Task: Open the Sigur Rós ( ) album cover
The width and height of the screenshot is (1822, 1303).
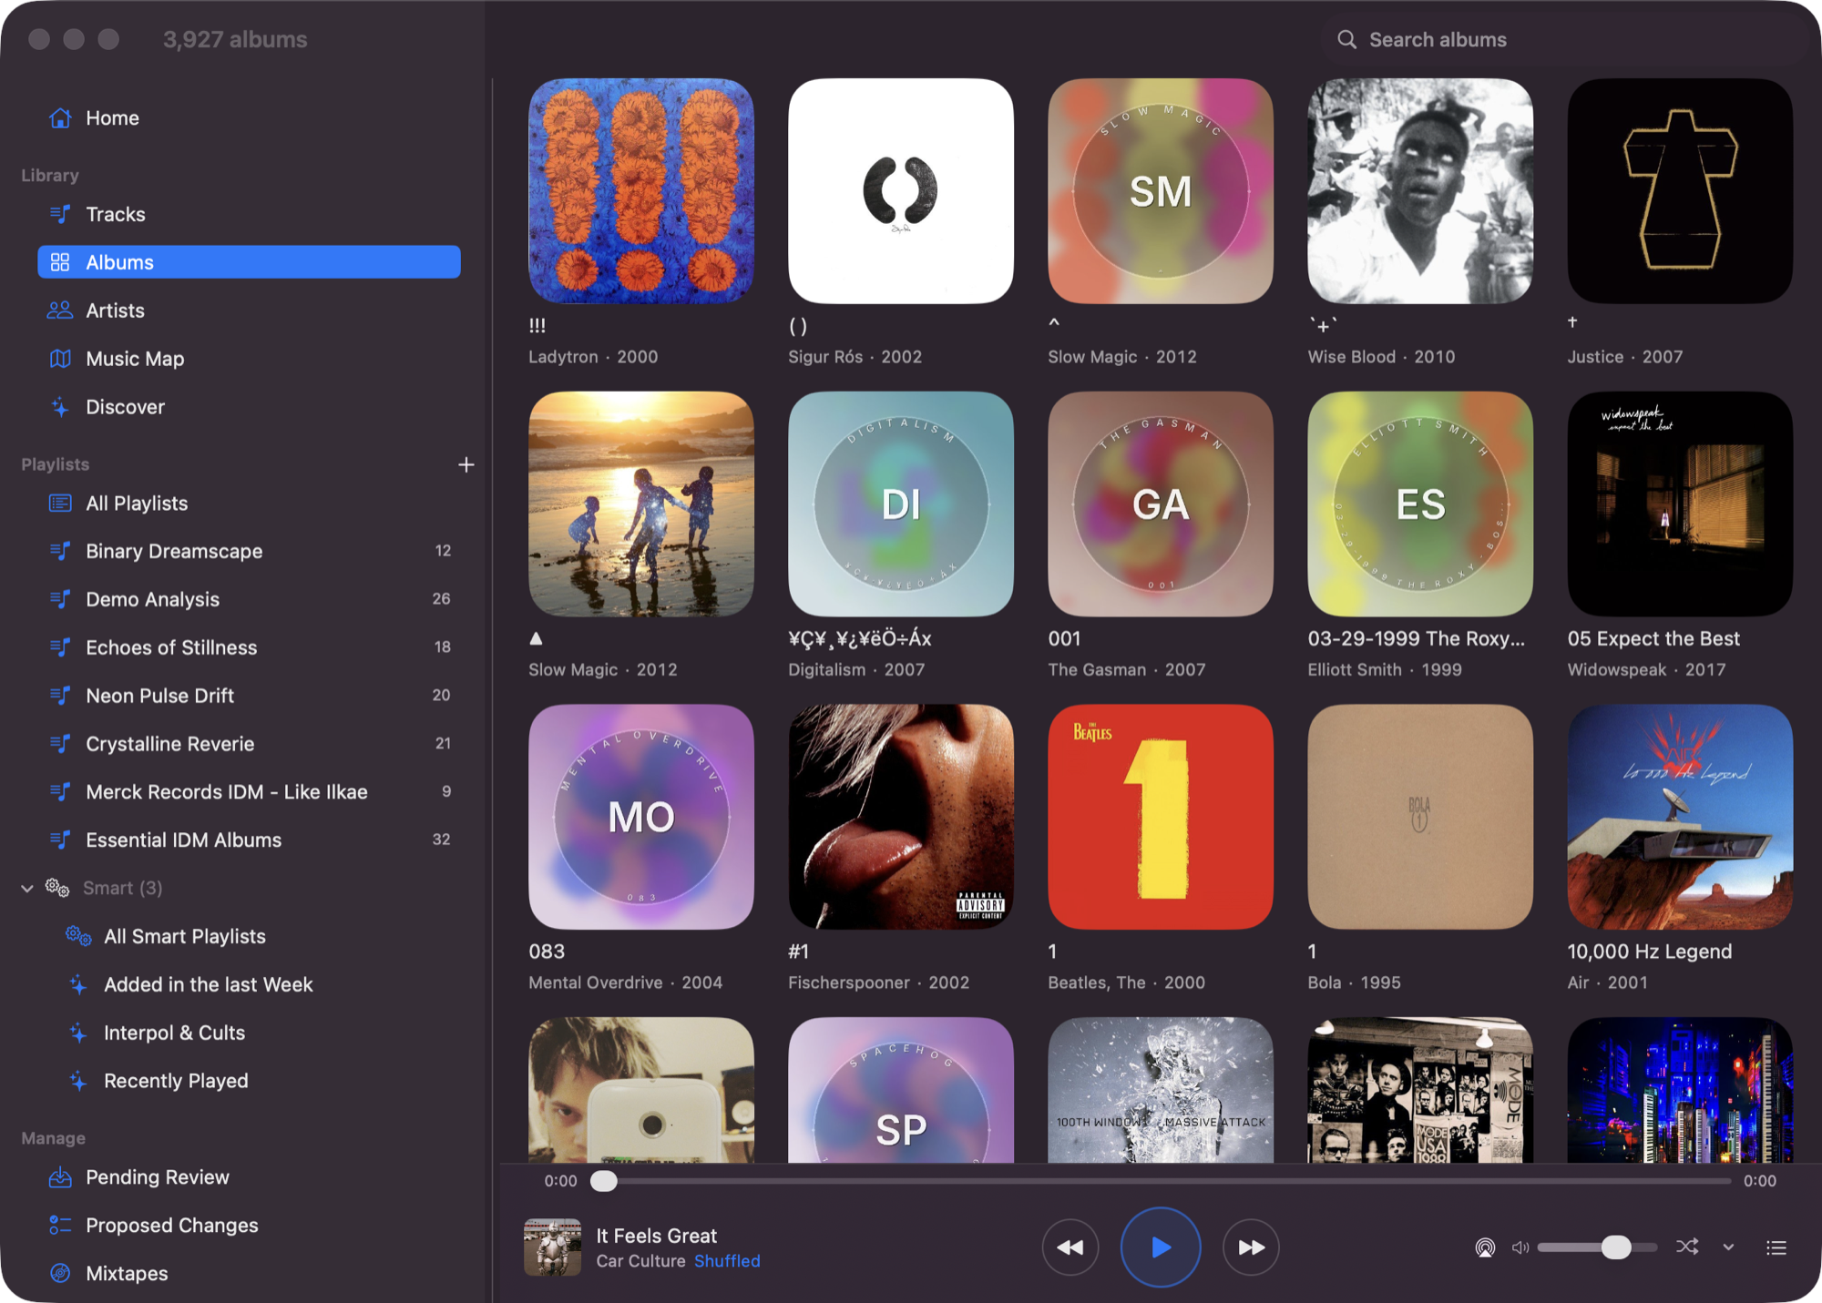Action: [x=901, y=191]
